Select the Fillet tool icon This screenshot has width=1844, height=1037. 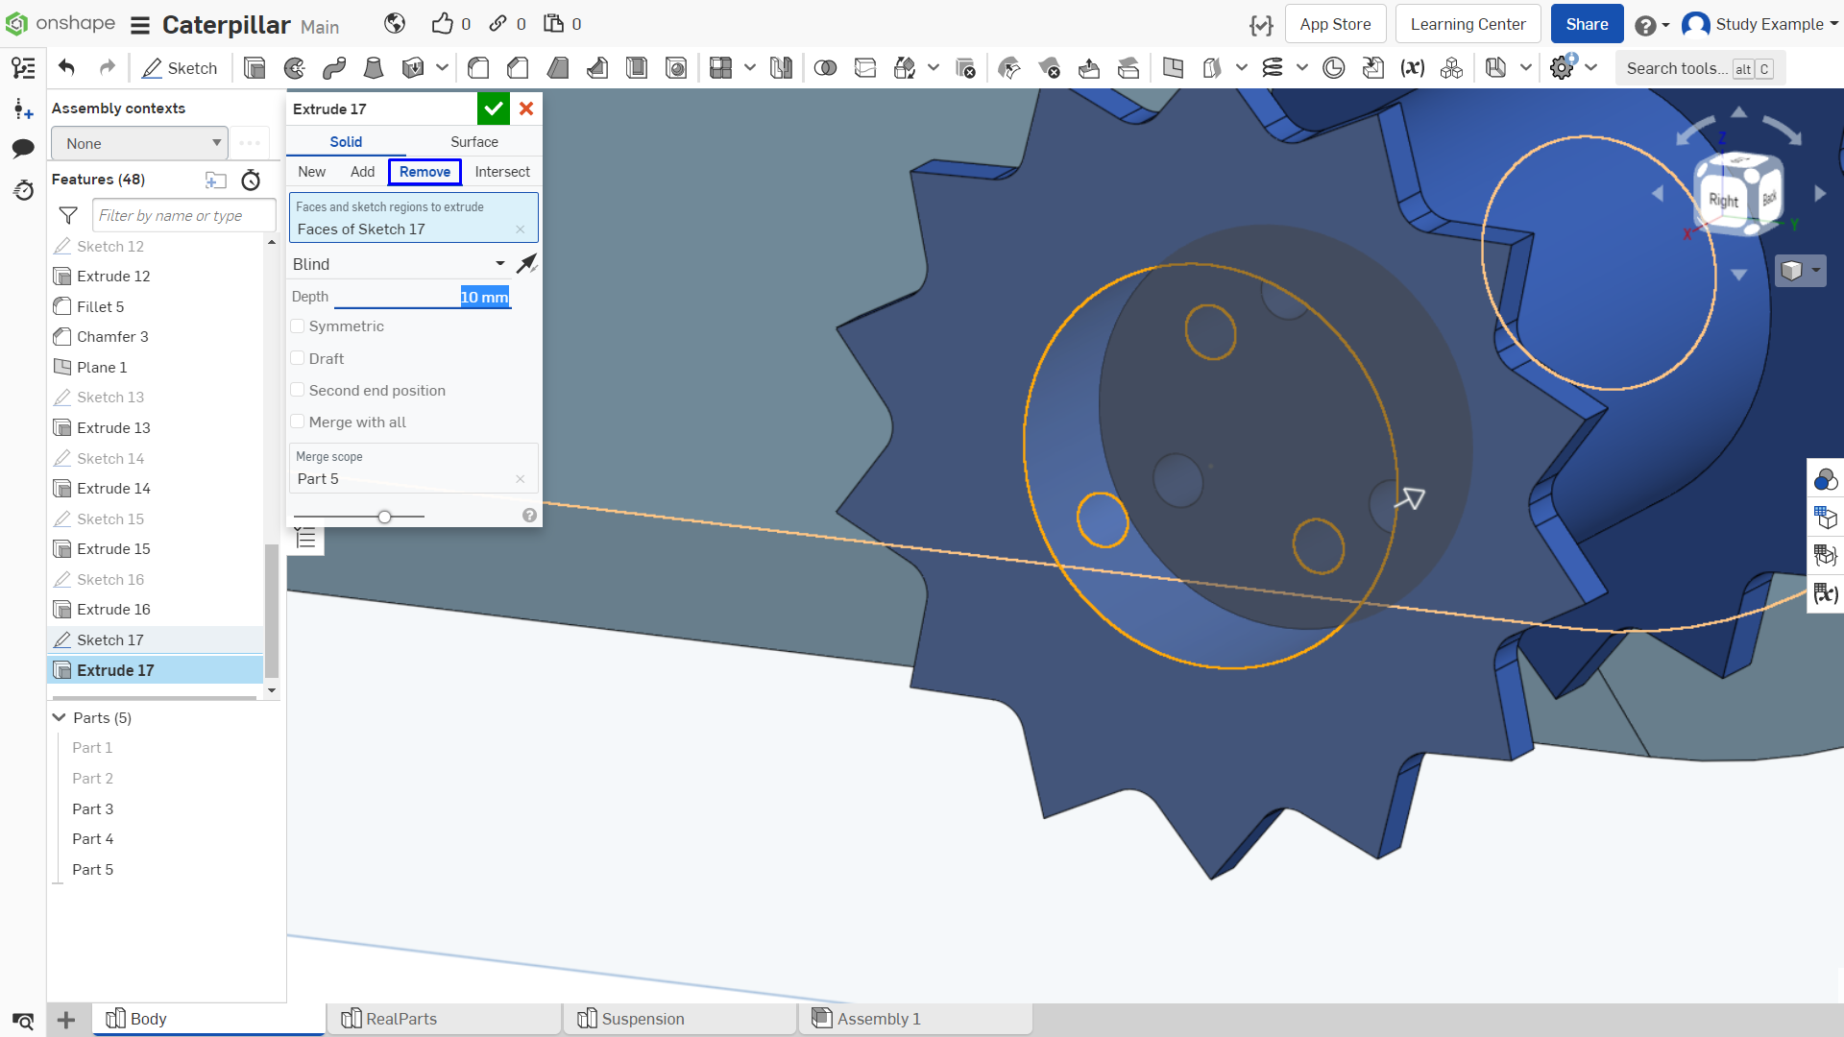478,68
